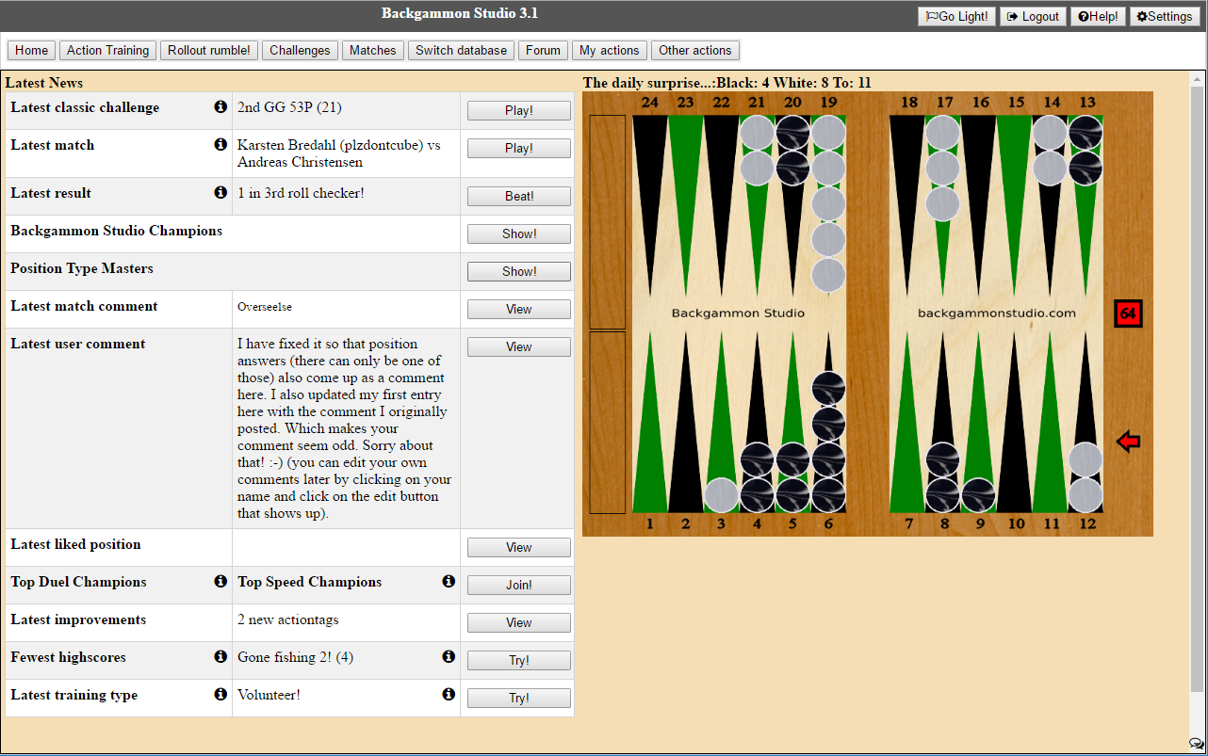Image resolution: width=1208 pixels, height=756 pixels.
Task: Click the chat bubble icon at bottom right
Action: 1196,745
